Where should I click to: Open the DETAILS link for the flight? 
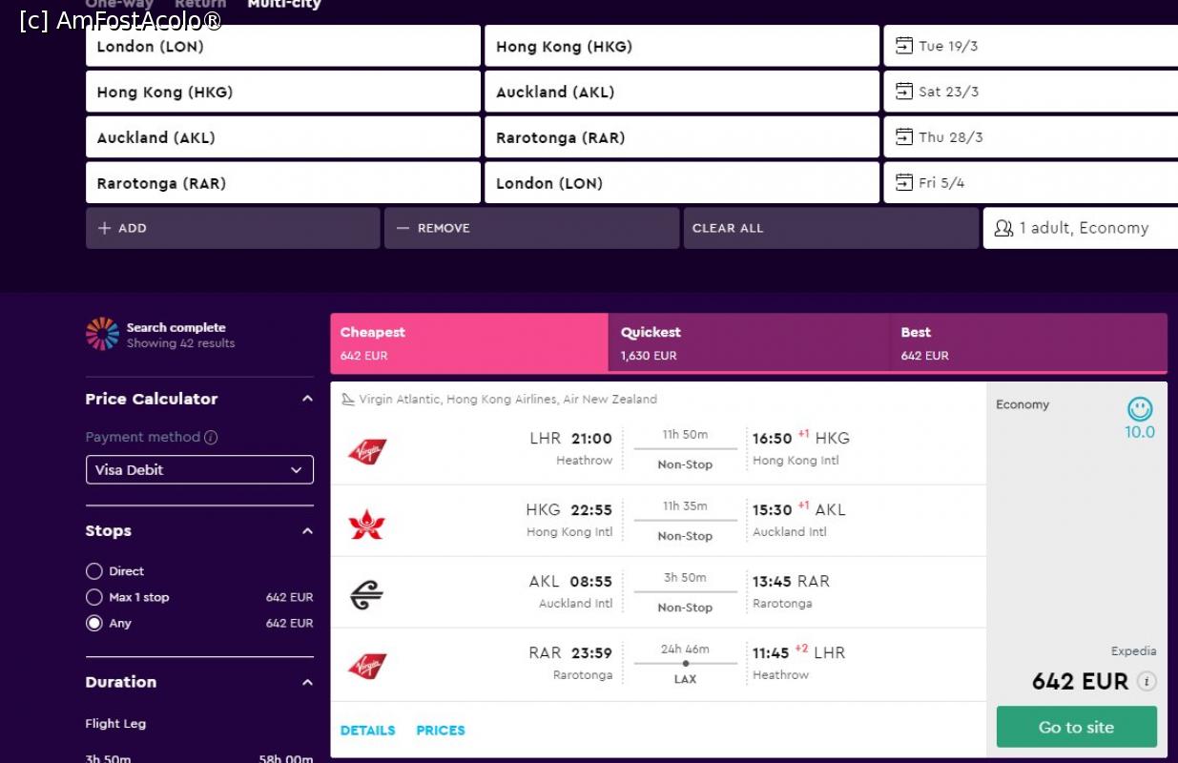pyautogui.click(x=367, y=731)
